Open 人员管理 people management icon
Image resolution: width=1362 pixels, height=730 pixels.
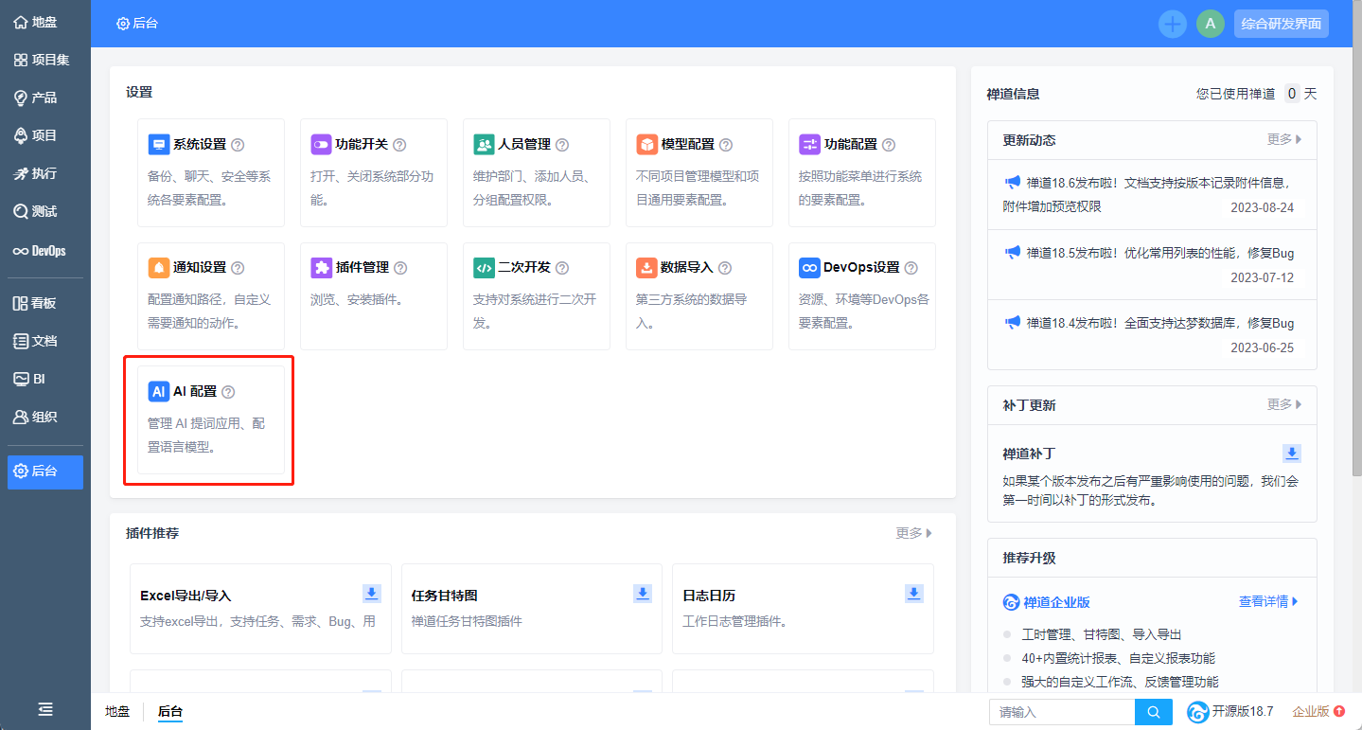click(484, 145)
